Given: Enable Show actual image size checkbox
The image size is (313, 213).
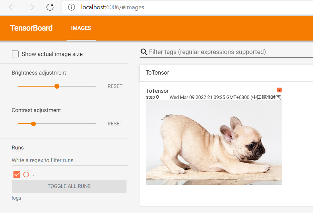Looking at the screenshot, I should pyautogui.click(x=15, y=54).
